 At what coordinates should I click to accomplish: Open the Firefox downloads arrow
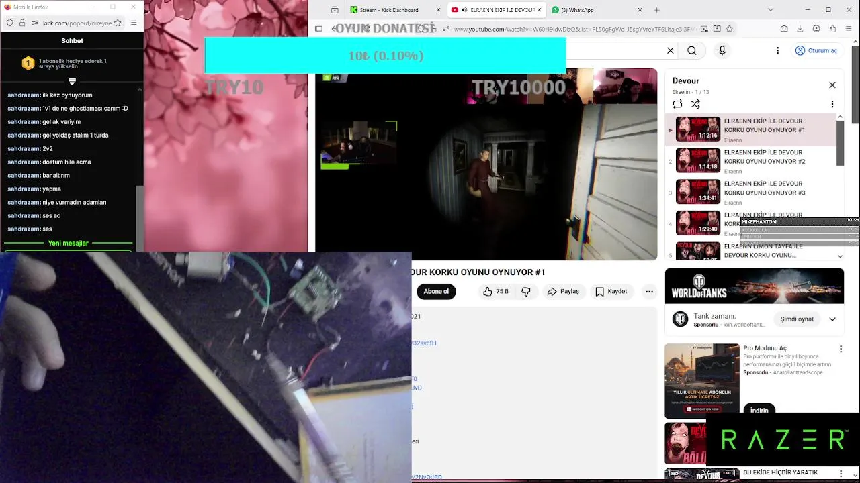(x=800, y=29)
